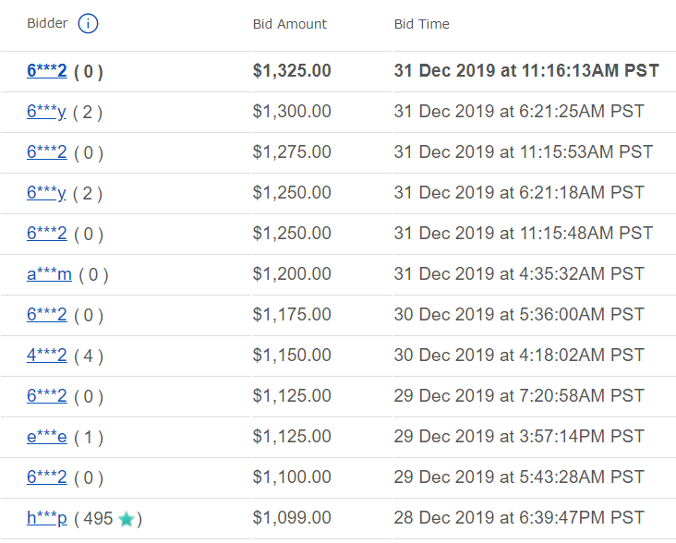The height and width of the screenshot is (543, 676).
Task: Select bidder 6***2 on the $1,275.00 row
Action: pyautogui.click(x=46, y=152)
